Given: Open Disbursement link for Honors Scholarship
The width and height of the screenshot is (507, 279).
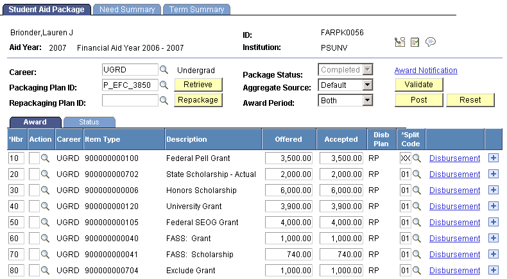Looking at the screenshot, I should click(x=454, y=190).
